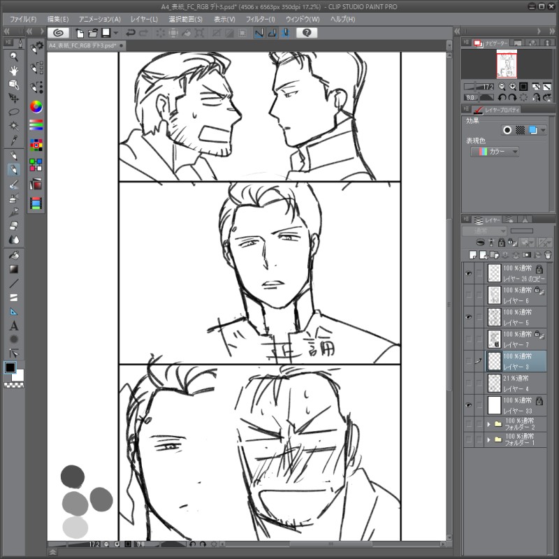Click navigator zoom in magnifier
The height and width of the screenshot is (559, 559).
pos(512,87)
